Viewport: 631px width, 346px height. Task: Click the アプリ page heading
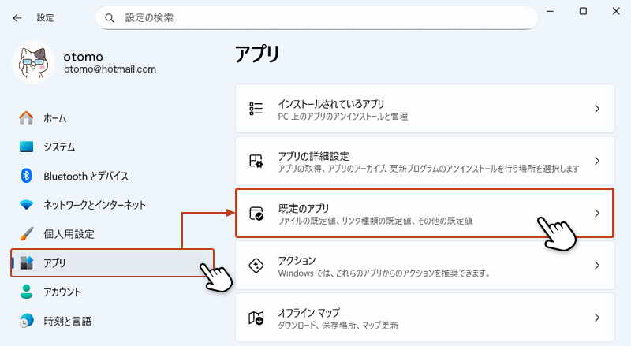coord(257,54)
